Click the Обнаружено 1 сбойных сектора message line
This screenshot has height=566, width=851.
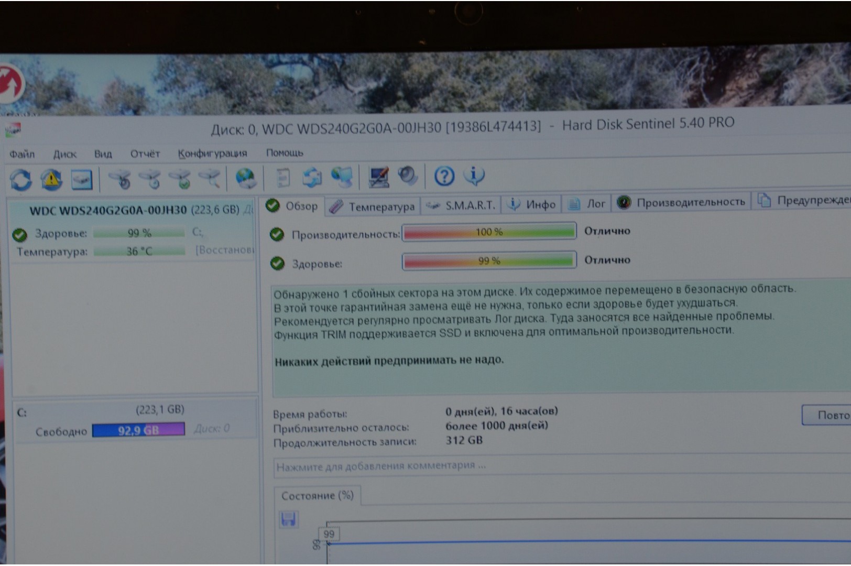[534, 291]
